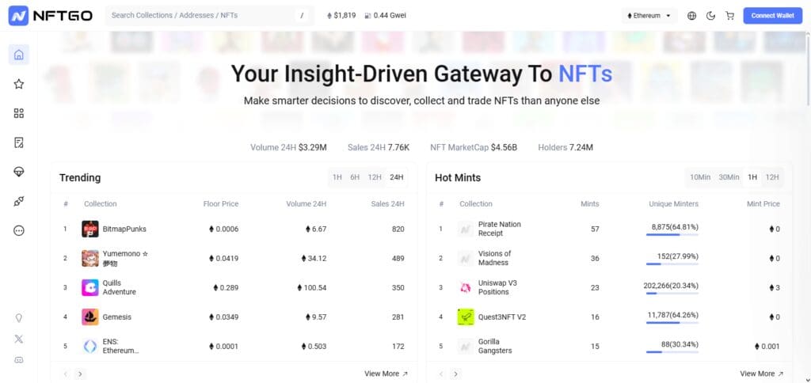Click the ETH price $1,819 indicator
811x383 pixels.
click(341, 16)
